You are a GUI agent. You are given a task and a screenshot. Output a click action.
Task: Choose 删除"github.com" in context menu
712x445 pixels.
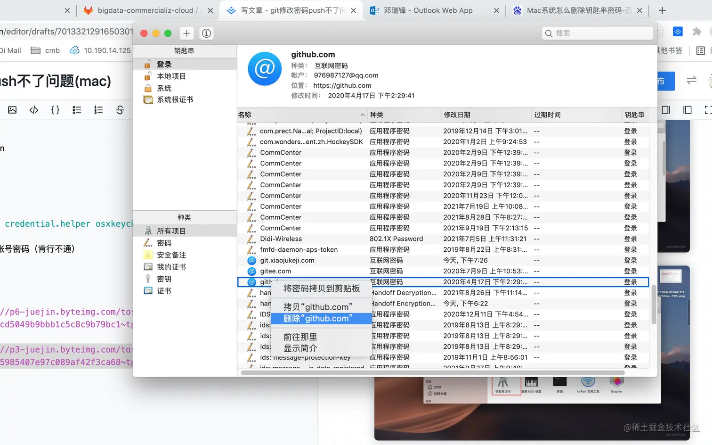(x=322, y=319)
